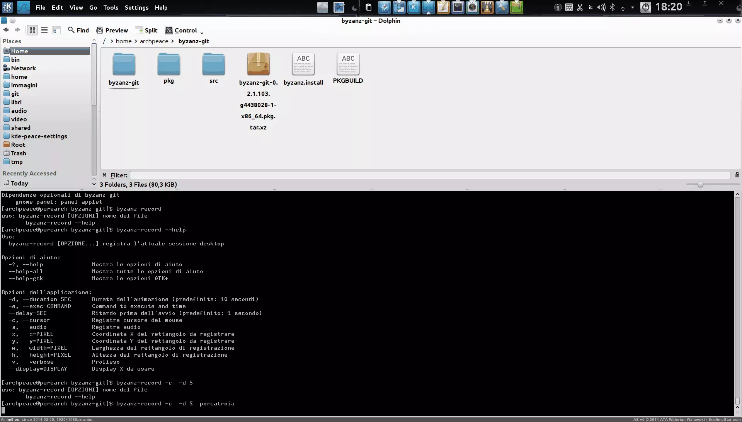Select Home in the Places panel

[46, 51]
